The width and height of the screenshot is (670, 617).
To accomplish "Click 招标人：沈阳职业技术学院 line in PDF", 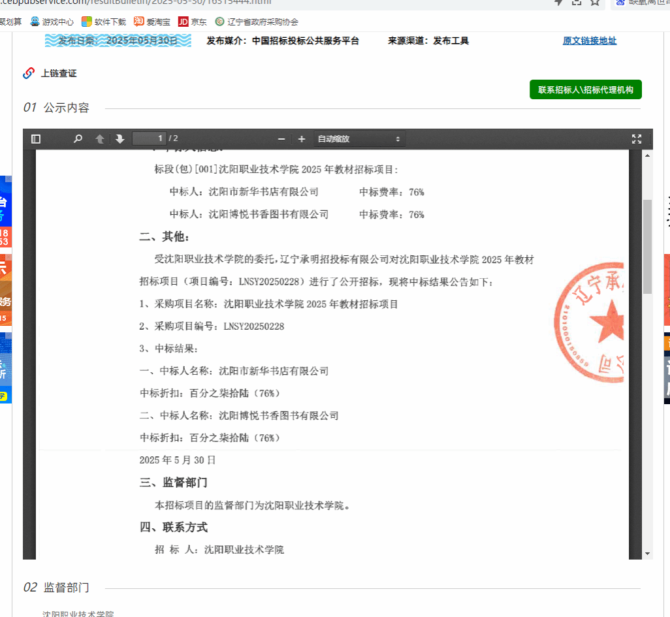I will point(219,550).
